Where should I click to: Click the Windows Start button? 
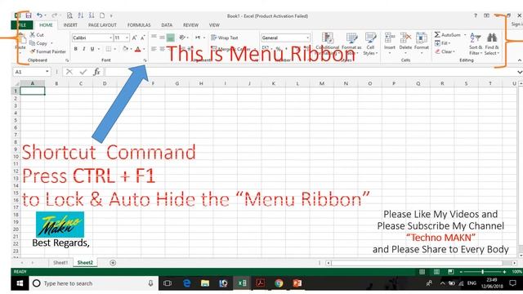click(x=20, y=283)
